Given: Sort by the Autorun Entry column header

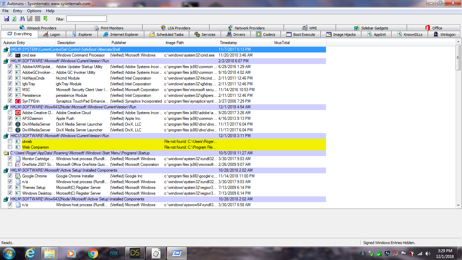Looking at the screenshot, I should [x=29, y=43].
